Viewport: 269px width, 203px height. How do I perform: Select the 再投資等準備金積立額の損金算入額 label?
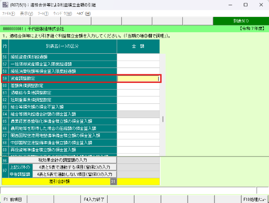(63, 150)
